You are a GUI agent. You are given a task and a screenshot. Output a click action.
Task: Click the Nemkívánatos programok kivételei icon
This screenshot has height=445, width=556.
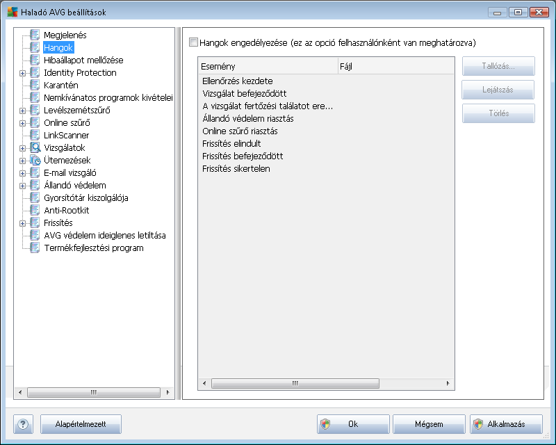pyautogui.click(x=35, y=97)
